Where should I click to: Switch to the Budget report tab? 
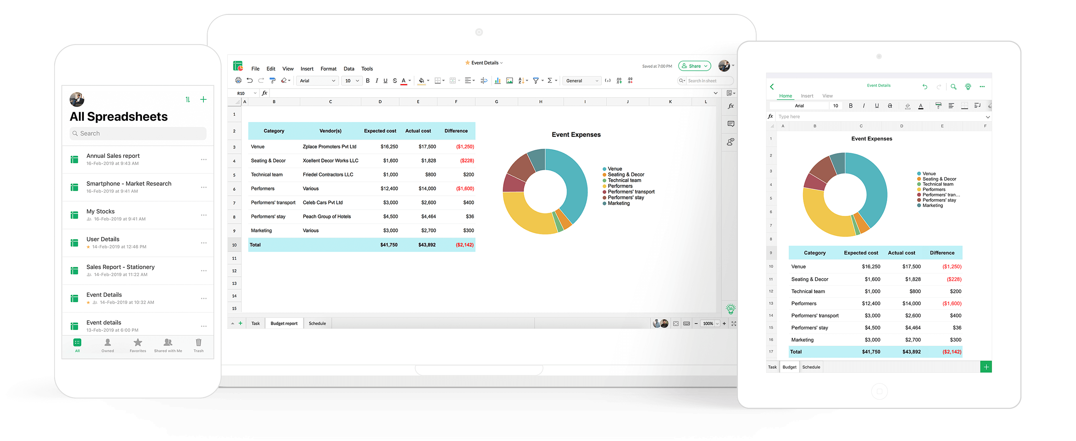284,322
